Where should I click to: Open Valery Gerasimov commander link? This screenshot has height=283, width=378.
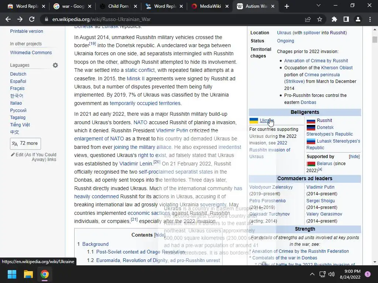coord(324,214)
